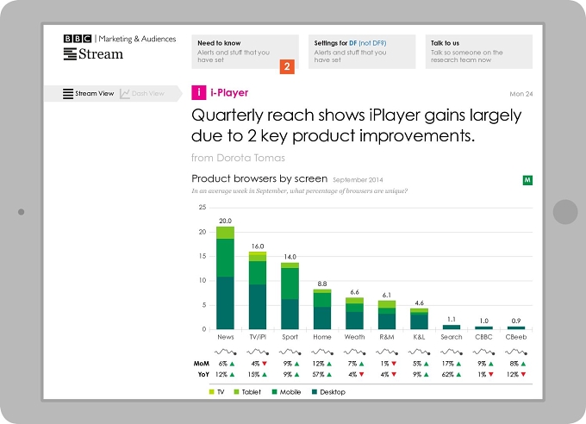Viewport: 586px width, 424px height.
Task: Toggle the Mobile legend entry
Action: pos(286,392)
